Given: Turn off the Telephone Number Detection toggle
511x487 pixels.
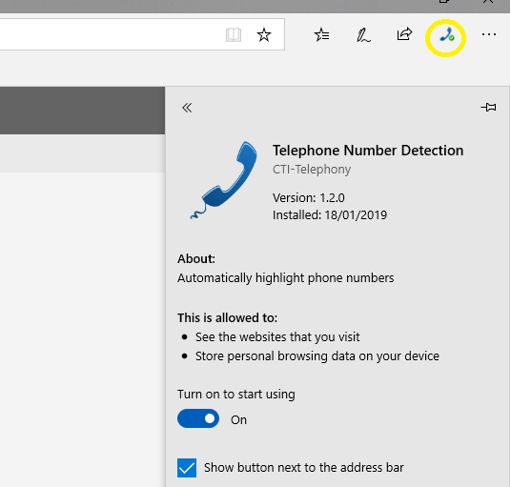Looking at the screenshot, I should click(198, 418).
